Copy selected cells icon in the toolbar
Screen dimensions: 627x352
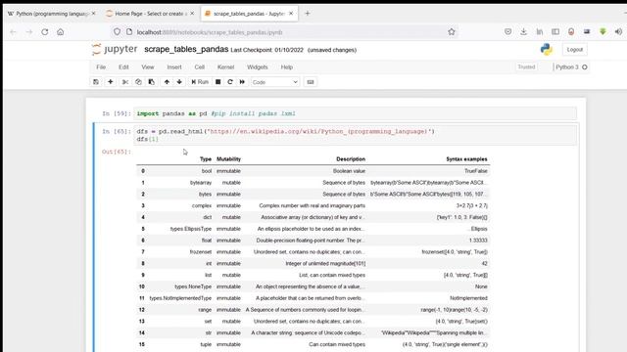point(138,82)
